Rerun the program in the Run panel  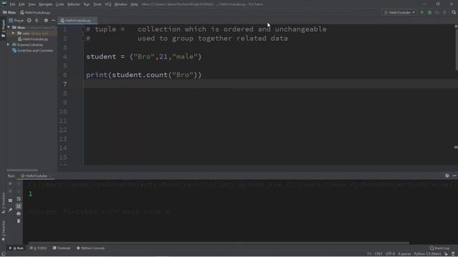coord(10,184)
